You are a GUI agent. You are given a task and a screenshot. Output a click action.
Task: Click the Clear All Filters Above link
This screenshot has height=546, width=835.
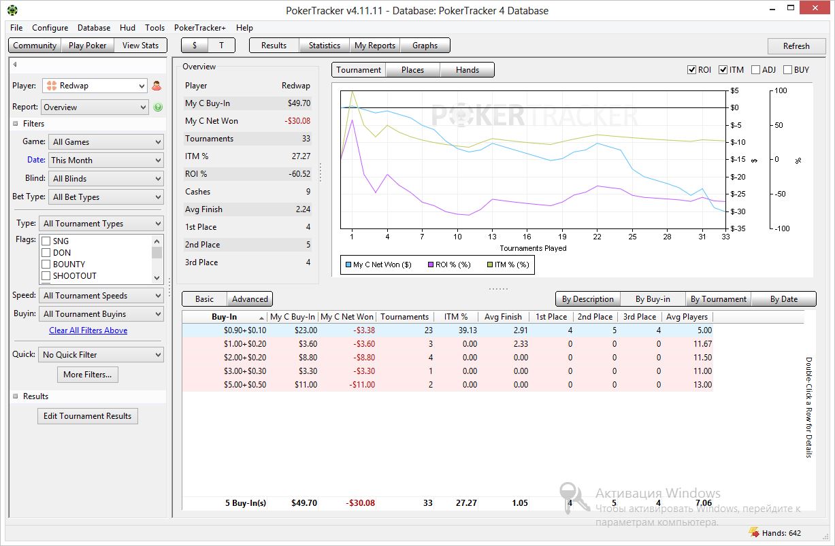(x=88, y=330)
